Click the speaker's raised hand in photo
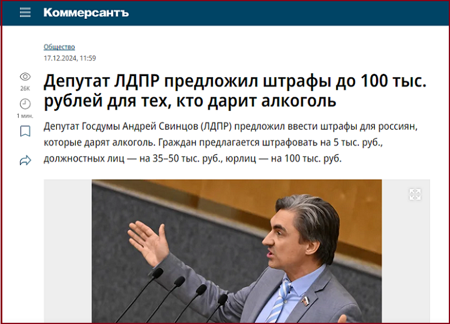This screenshot has height=324, width=450. click(x=147, y=239)
